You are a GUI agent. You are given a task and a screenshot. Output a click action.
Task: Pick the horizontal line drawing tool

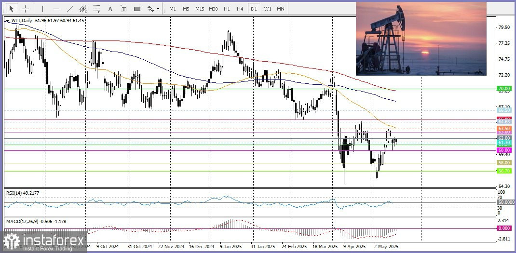56,9
